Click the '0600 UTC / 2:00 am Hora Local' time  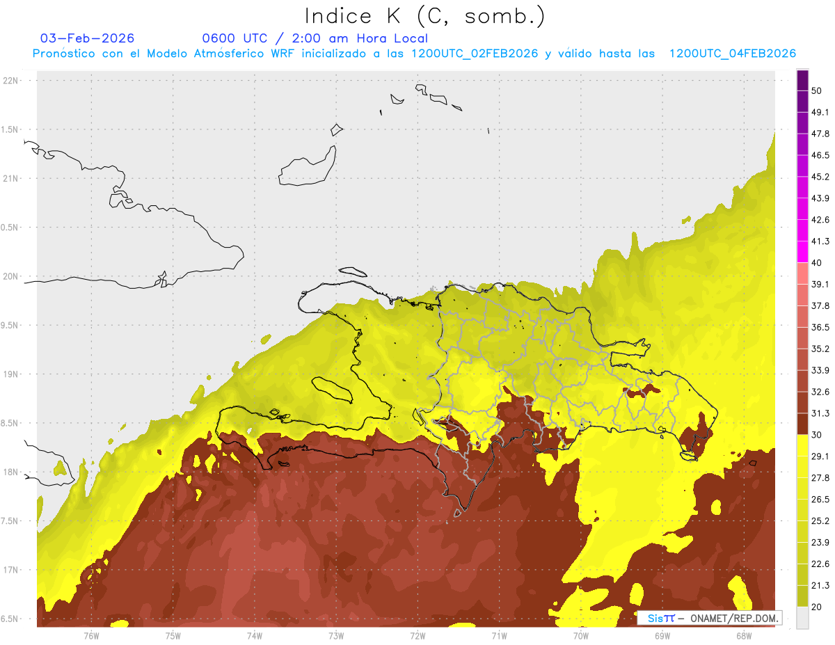pos(315,38)
